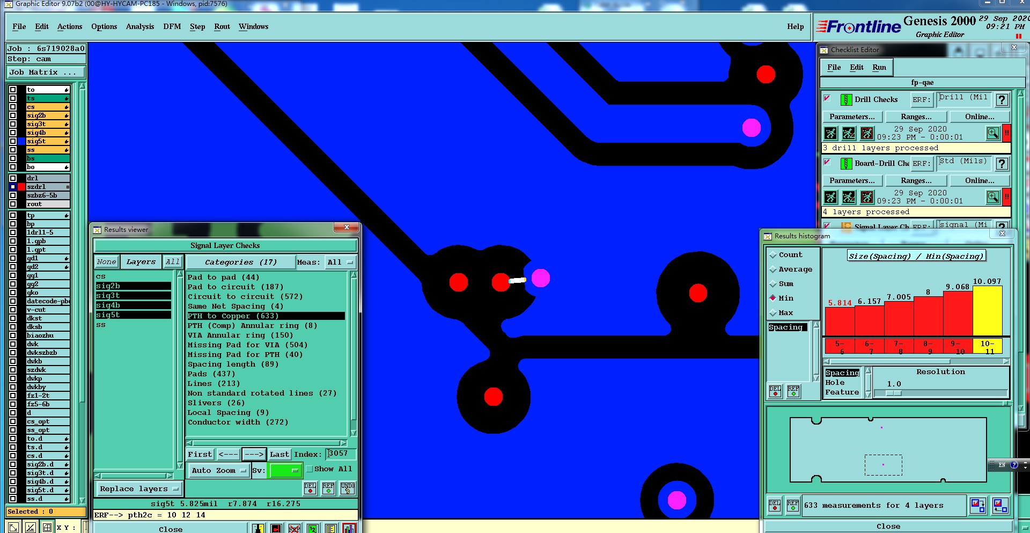Click next arrow ---> button
Viewport: 1030px width, 533px height.
click(254, 455)
